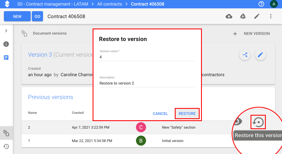The width and height of the screenshot is (282, 154).
Task: Click the plus icon by NEW VERSION
Action: pos(235,33)
